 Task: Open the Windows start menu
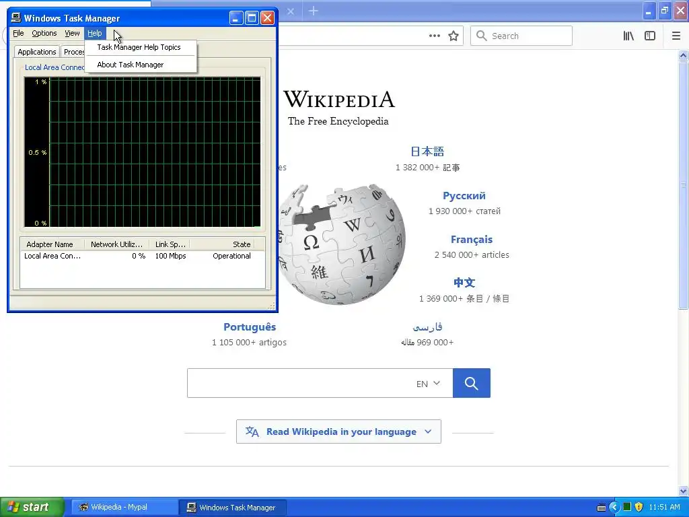[x=32, y=507]
